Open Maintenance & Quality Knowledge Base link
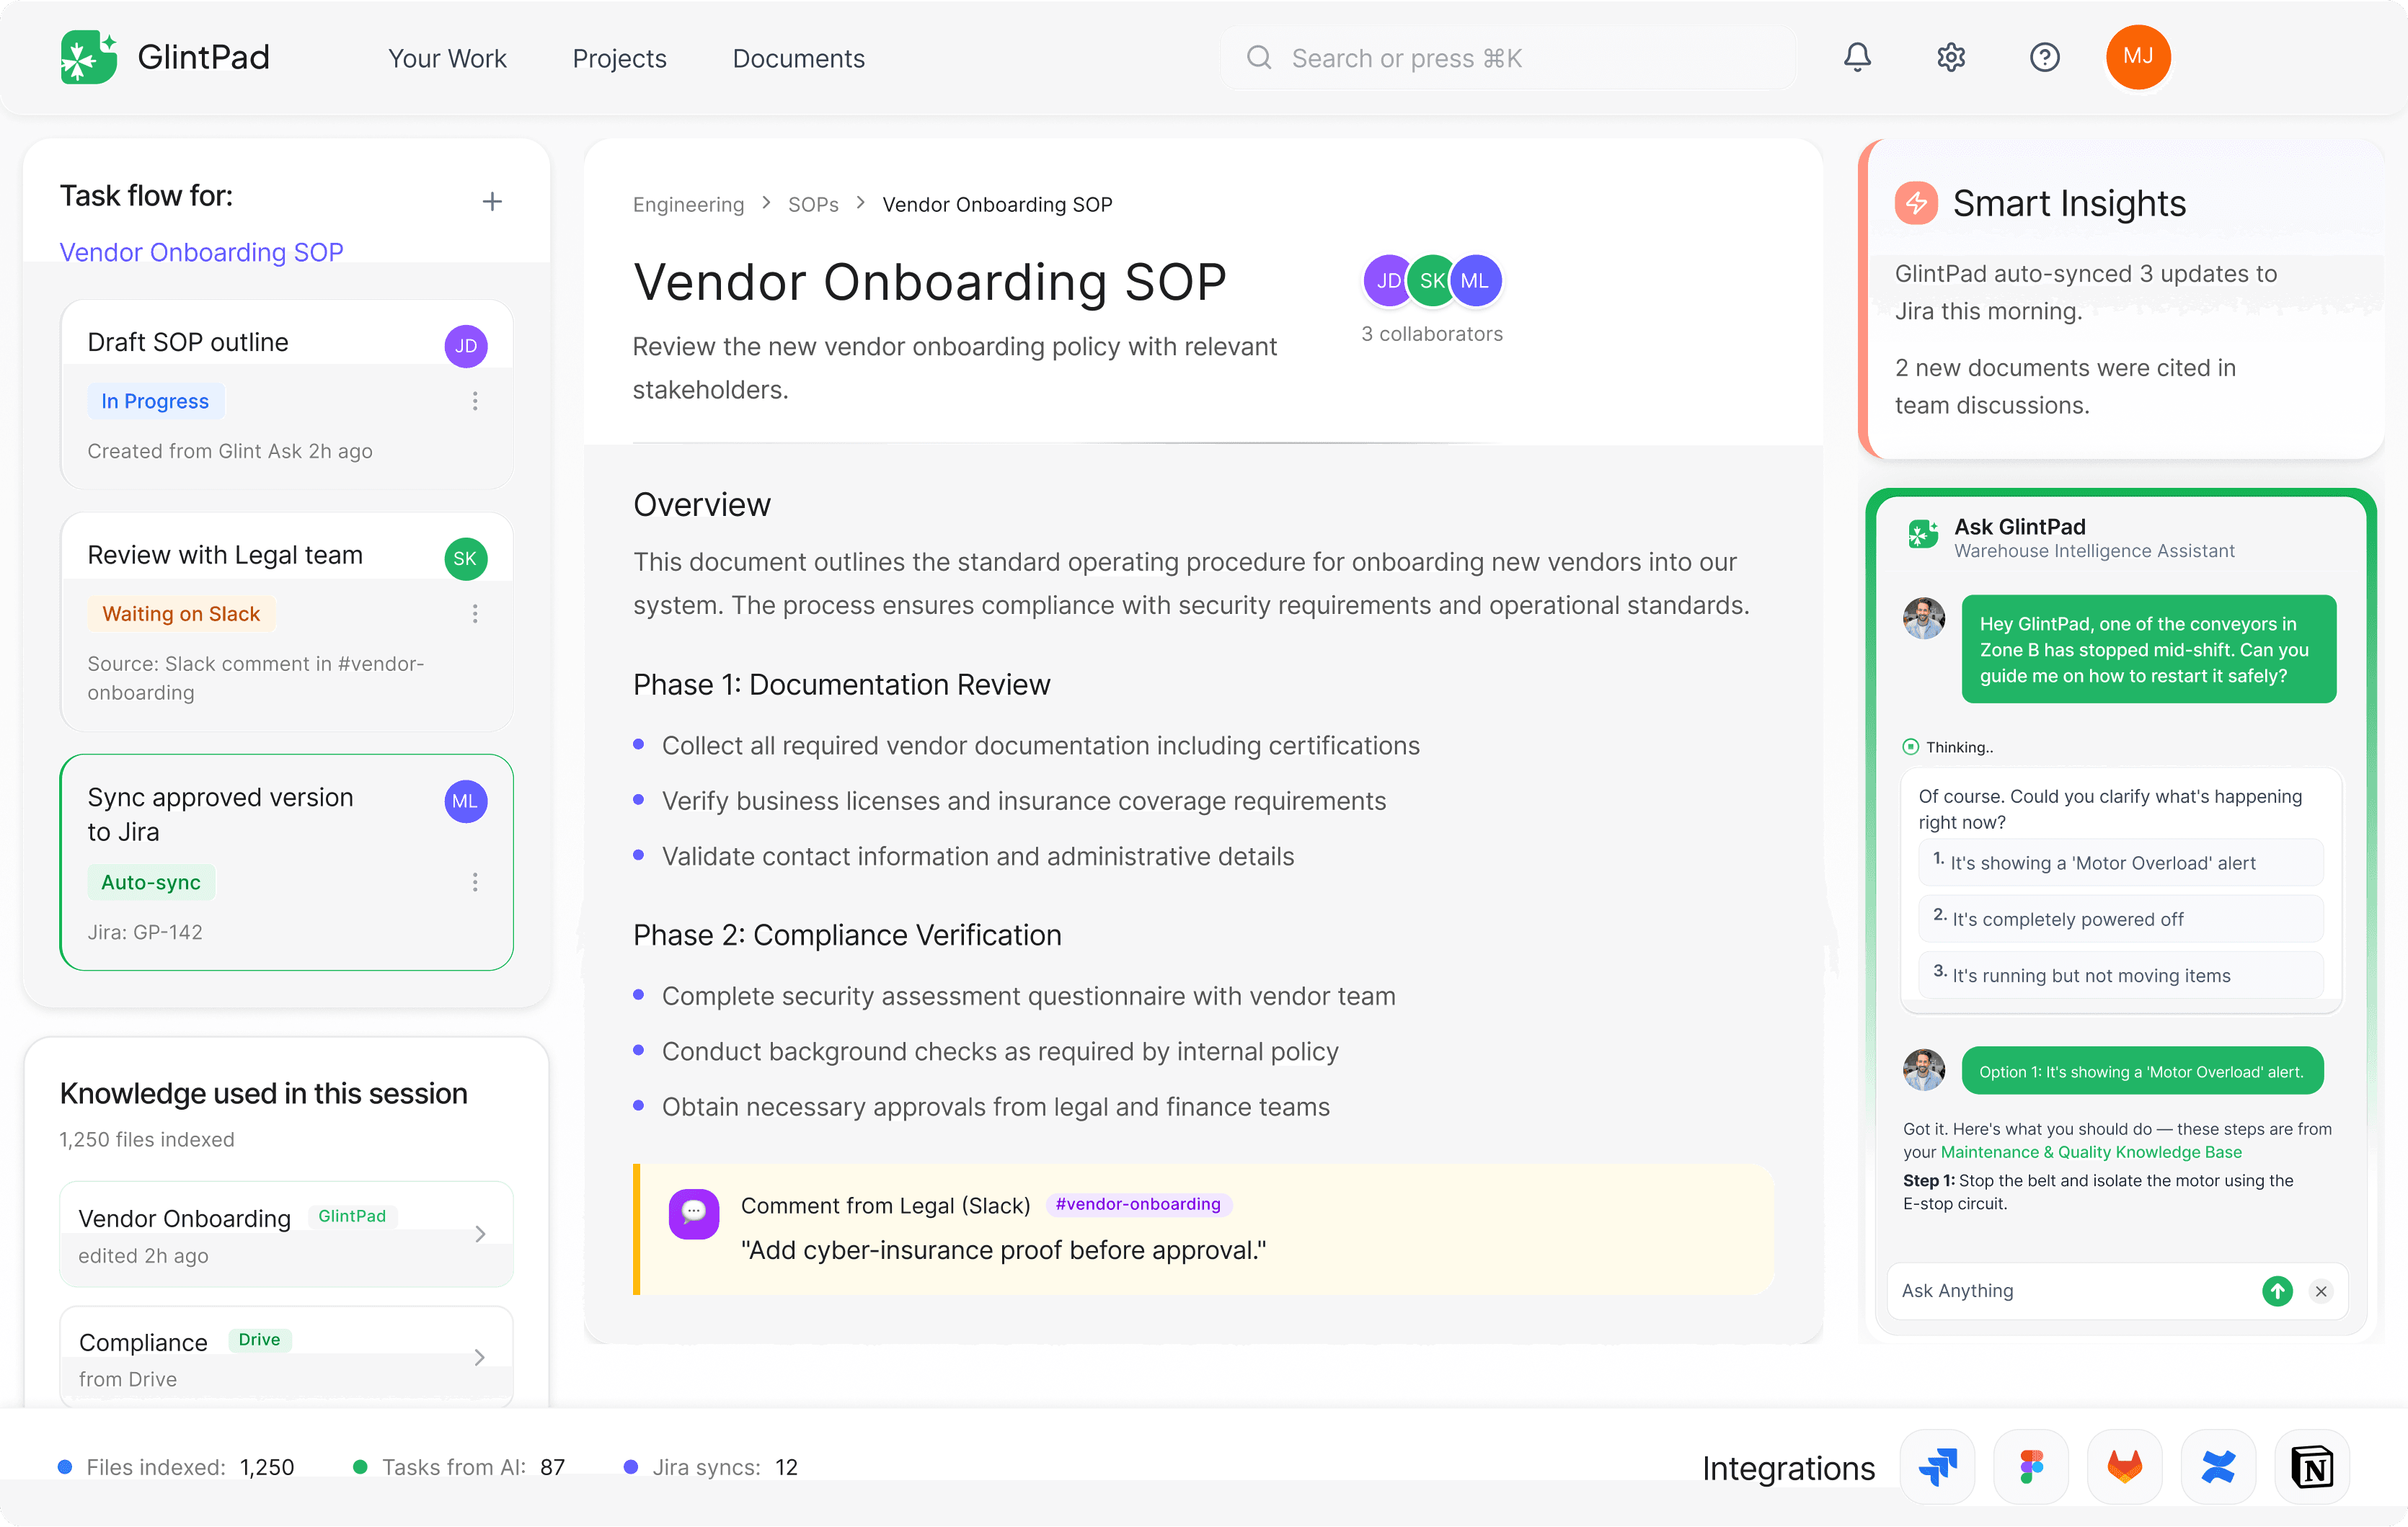 click(x=2091, y=1152)
